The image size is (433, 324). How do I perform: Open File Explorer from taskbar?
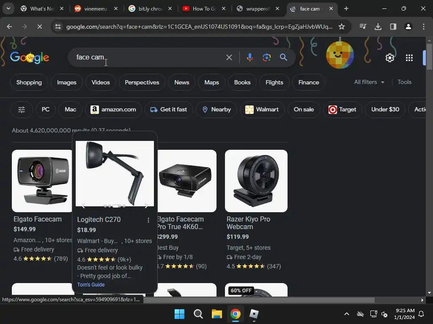(x=217, y=314)
